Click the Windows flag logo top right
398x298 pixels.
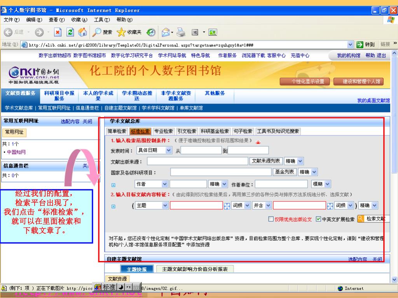[391, 20]
